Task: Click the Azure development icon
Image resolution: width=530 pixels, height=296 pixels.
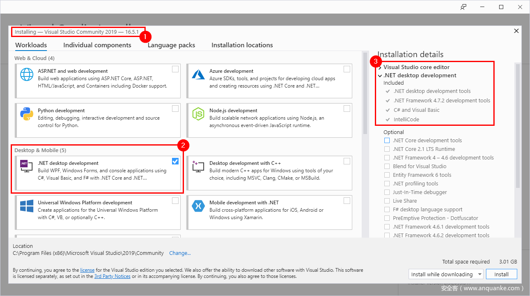Action: point(198,74)
